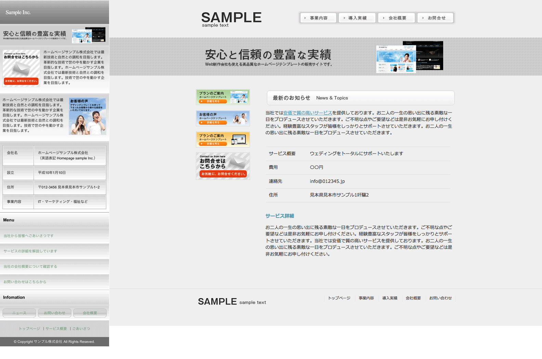Follow the 安価で質の高いサービス link
The height and width of the screenshot is (359, 542).
[x=307, y=113]
